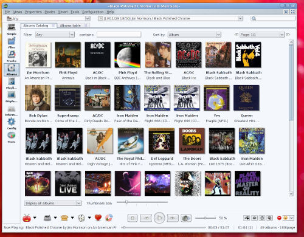Toggle the mute speaker button

186,218
